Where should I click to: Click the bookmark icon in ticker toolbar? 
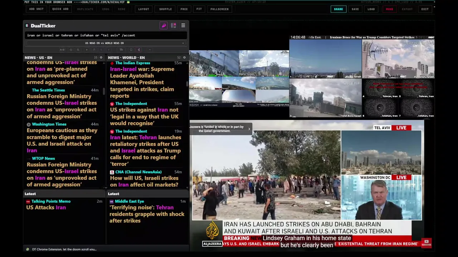131,50
